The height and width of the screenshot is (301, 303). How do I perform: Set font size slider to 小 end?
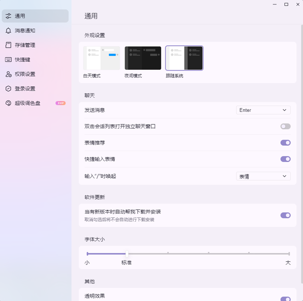click(x=87, y=254)
